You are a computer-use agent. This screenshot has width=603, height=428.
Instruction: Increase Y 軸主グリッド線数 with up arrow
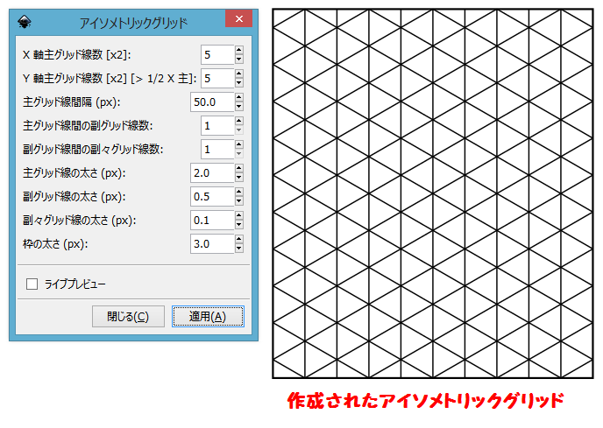click(x=238, y=74)
